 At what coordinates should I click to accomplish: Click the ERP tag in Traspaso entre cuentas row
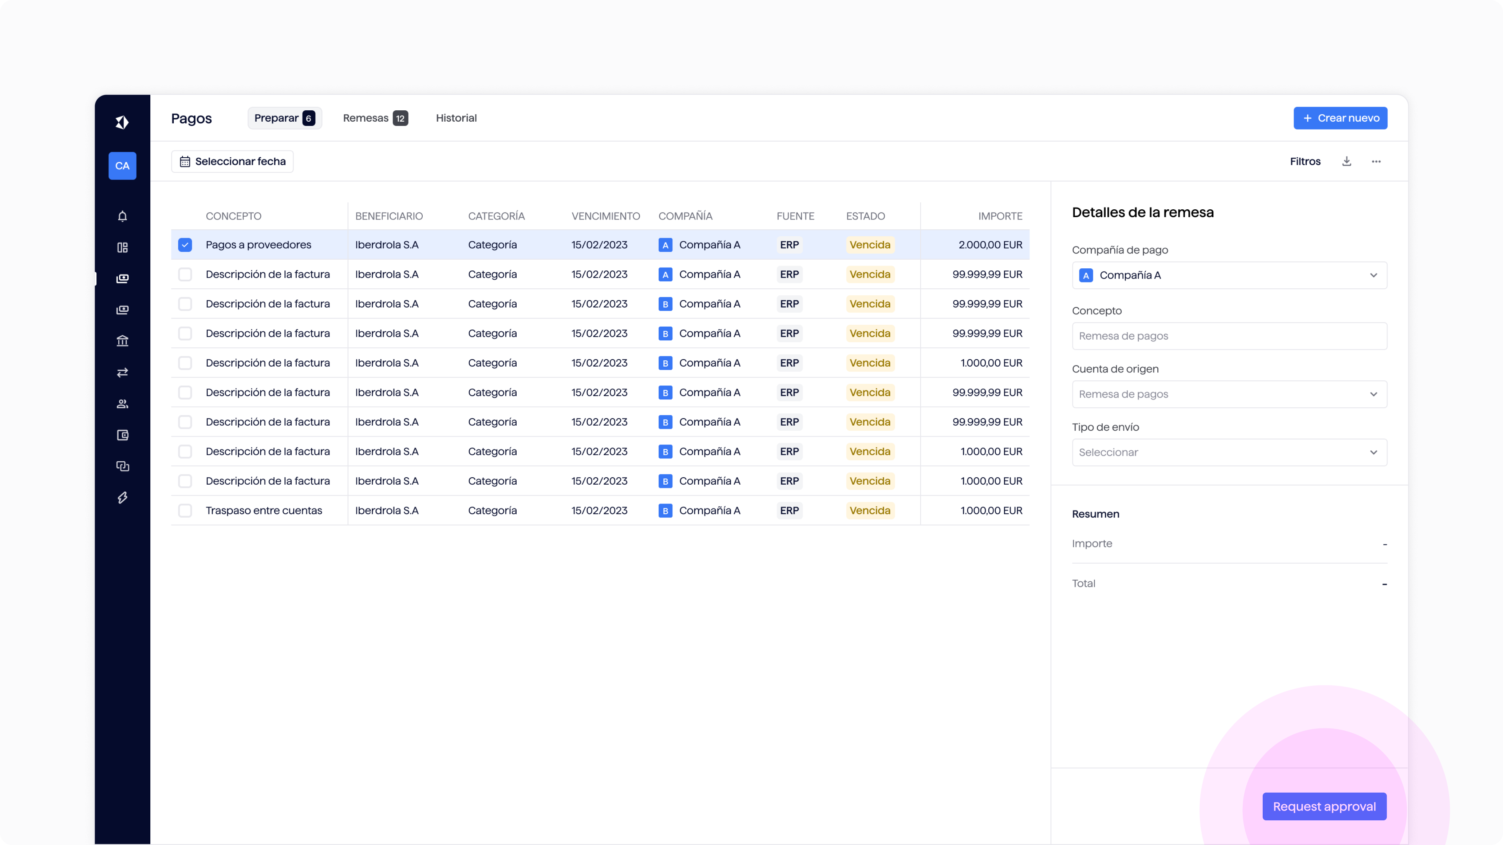point(789,511)
